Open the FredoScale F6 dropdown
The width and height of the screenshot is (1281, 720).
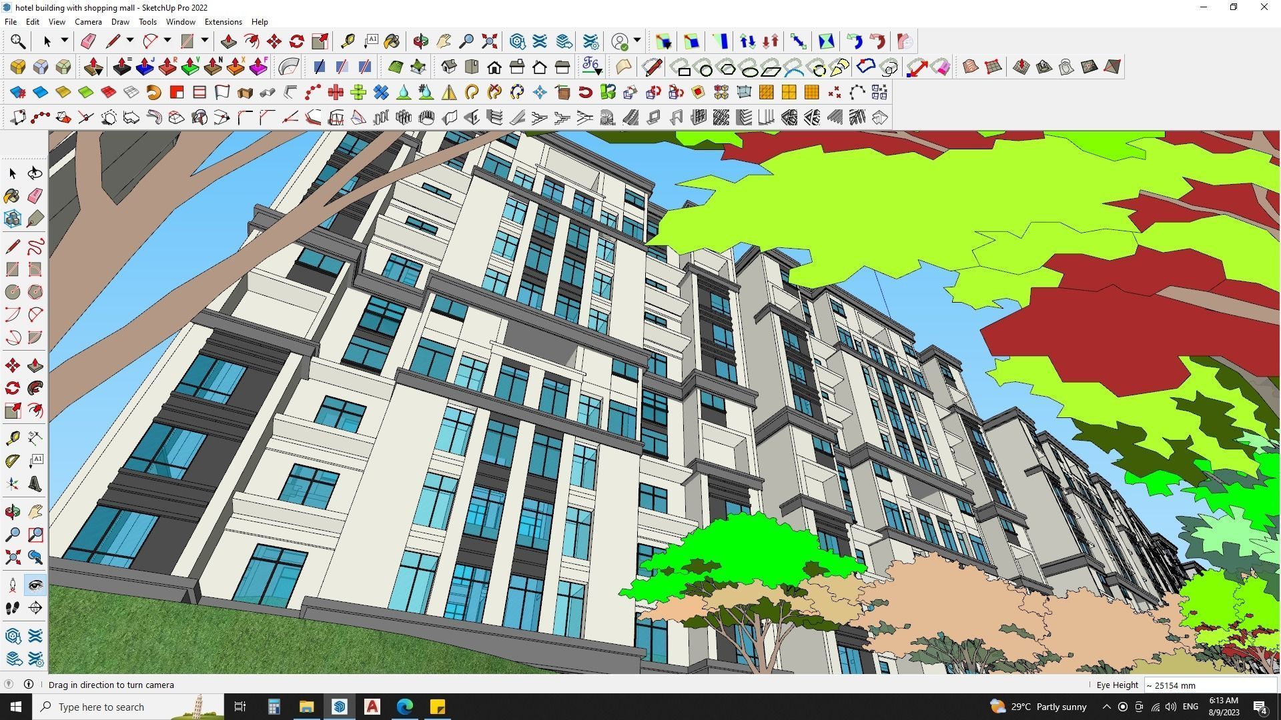592,67
